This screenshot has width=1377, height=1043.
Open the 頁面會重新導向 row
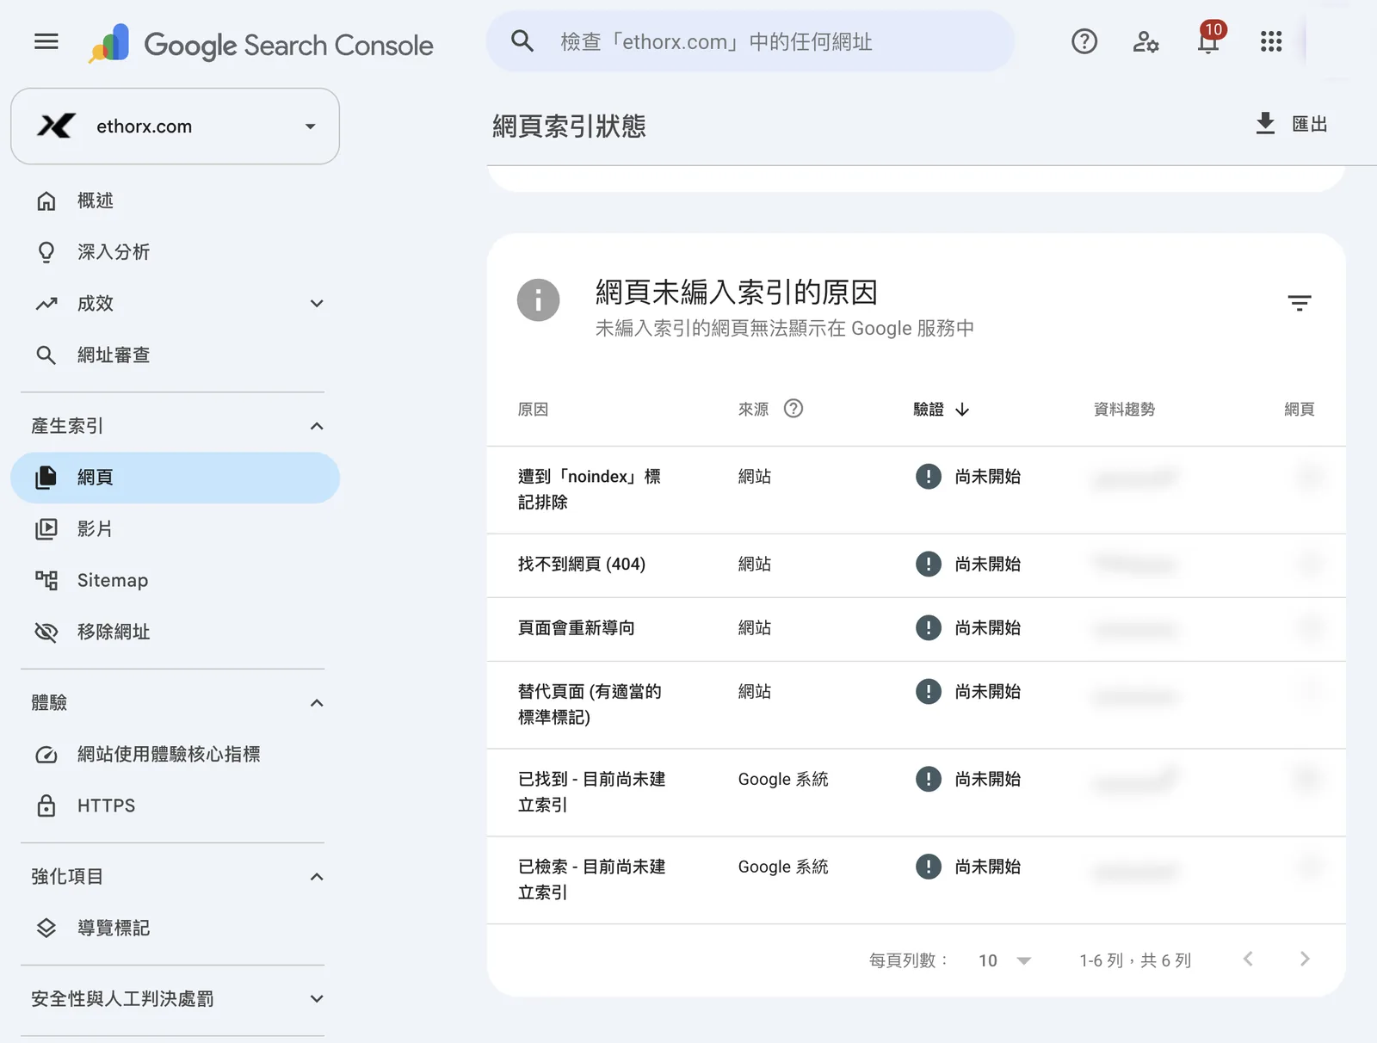click(x=917, y=629)
